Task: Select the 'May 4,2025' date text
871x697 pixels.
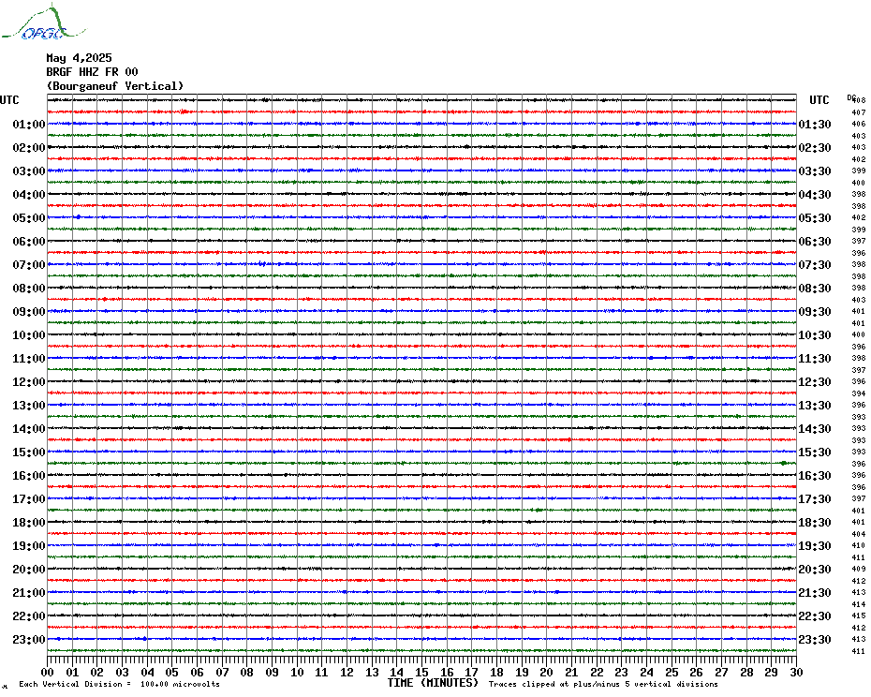Action: tap(79, 58)
